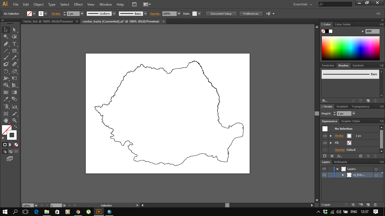Click the hex color value field
The width and height of the screenshot is (385, 216).
(x=372, y=31)
